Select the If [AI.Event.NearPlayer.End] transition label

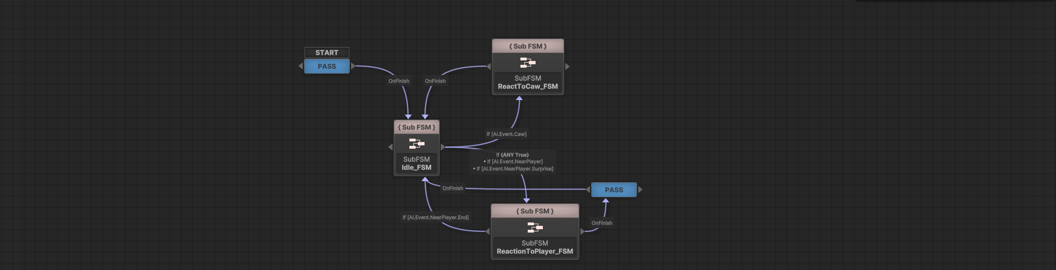coord(435,217)
